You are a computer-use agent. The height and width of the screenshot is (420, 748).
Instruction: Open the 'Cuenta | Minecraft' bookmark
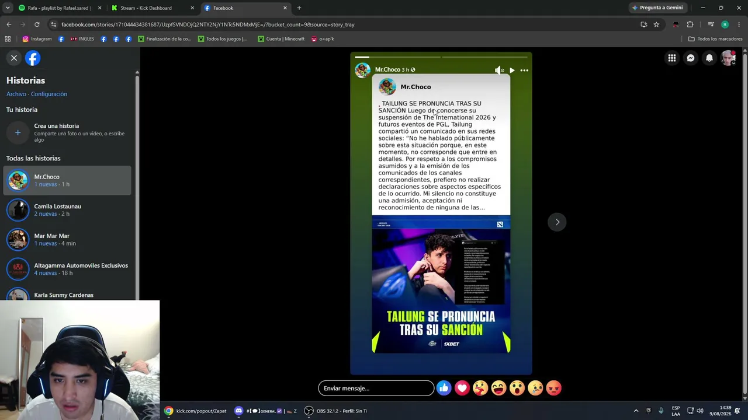tap(281, 39)
